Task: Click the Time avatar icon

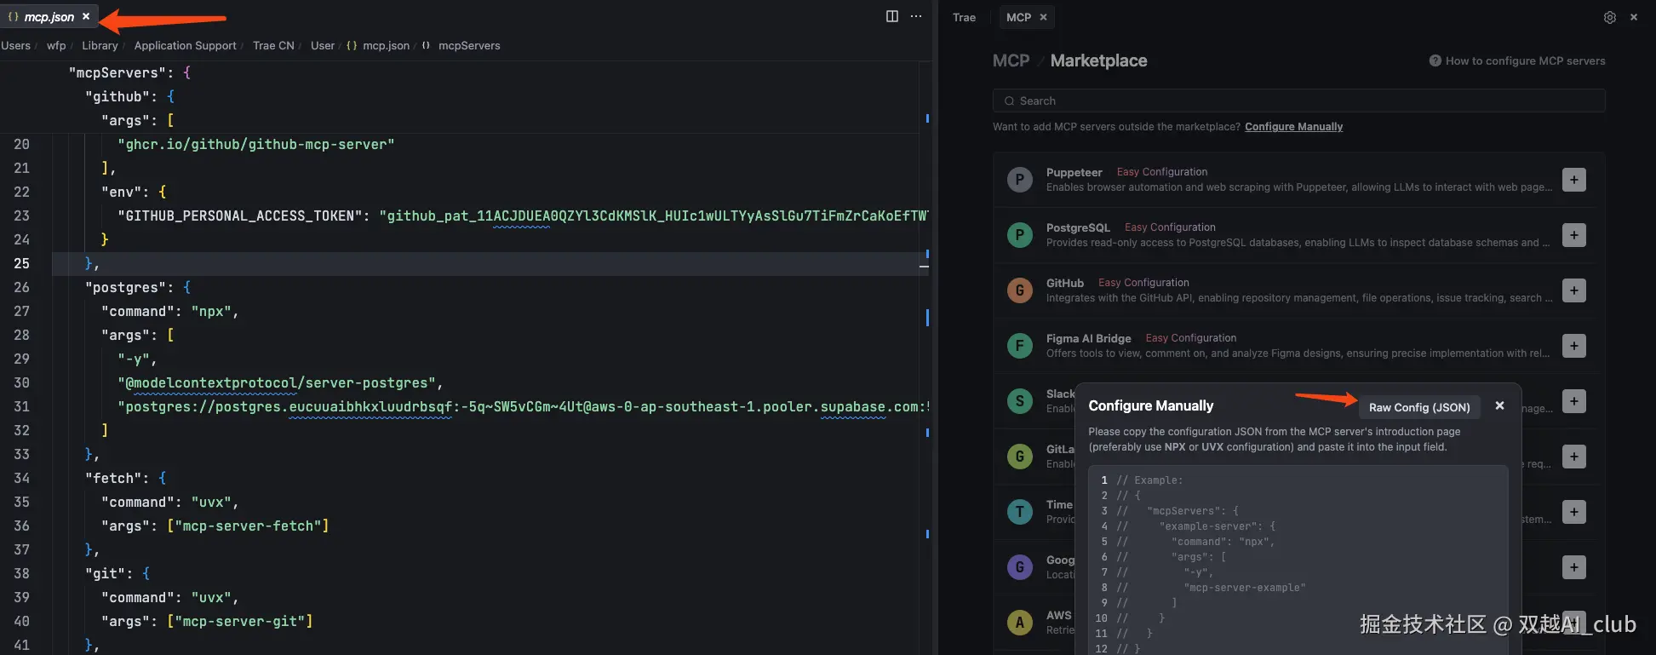Action: click(x=1019, y=512)
